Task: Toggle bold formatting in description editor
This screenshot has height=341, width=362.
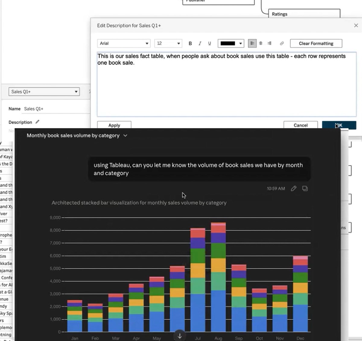Action: point(190,43)
